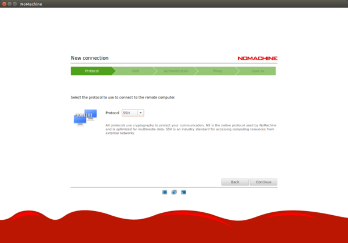Click the blue computer monitors protocol icon
348x243 pixels.
[85, 117]
